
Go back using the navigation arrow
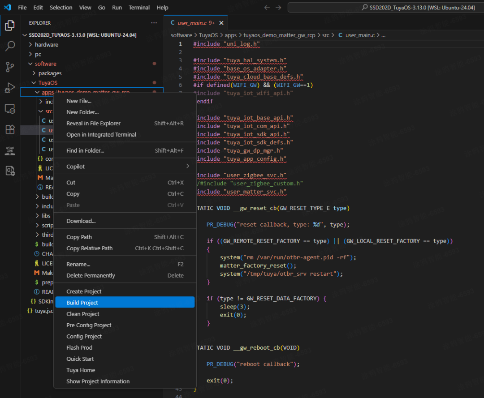267,8
